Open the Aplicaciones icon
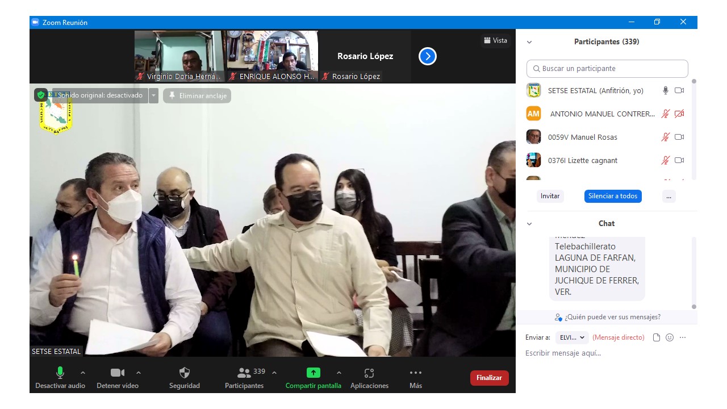727x409 pixels. pos(369,373)
